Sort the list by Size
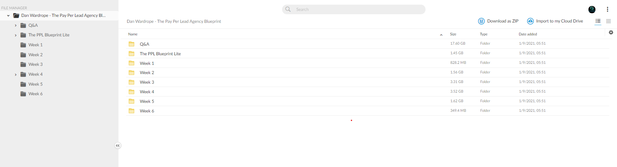Image resolution: width=617 pixels, height=167 pixels. [453, 34]
